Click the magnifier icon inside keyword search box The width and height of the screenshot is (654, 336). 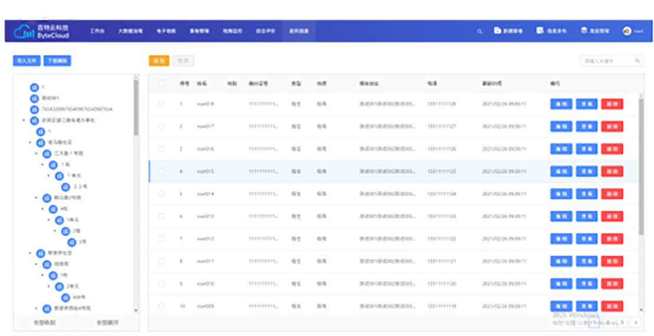click(x=637, y=61)
